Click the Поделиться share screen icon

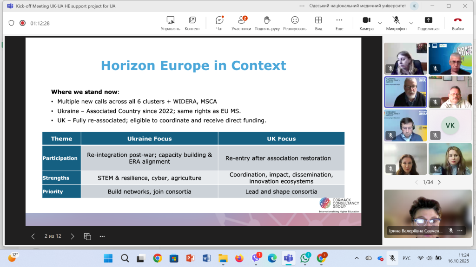click(428, 23)
